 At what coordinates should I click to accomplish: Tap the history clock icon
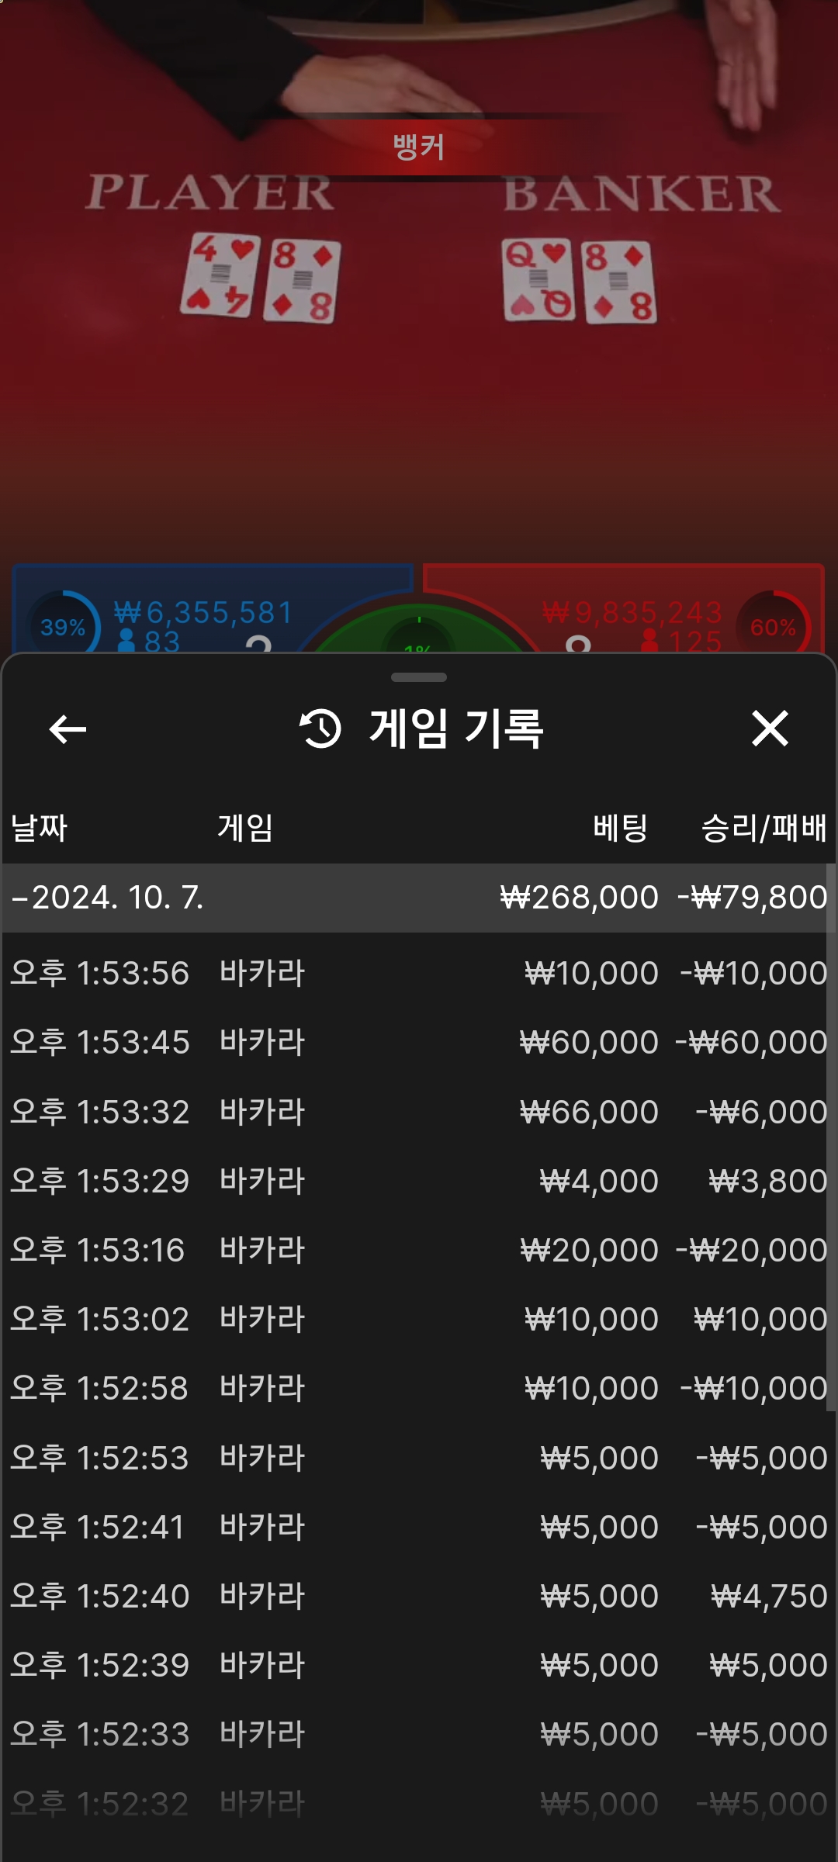320,729
